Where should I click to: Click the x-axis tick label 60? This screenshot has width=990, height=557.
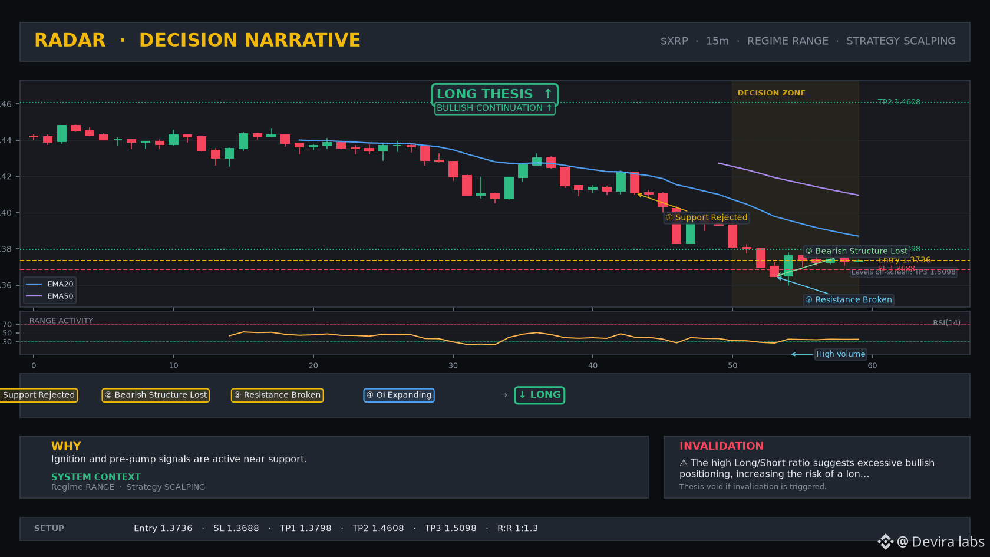pos(872,365)
